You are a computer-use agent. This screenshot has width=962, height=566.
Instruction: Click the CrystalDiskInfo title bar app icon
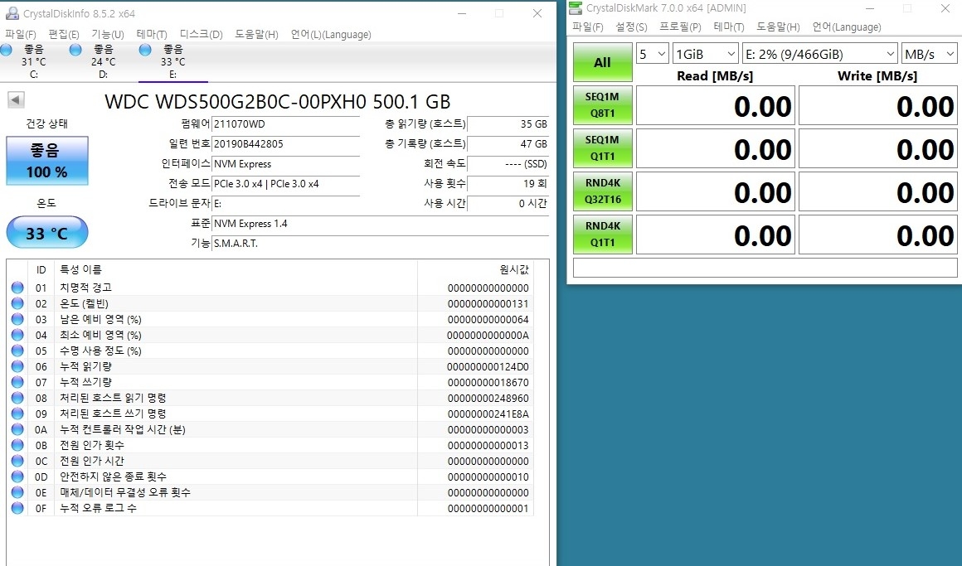tap(12, 13)
